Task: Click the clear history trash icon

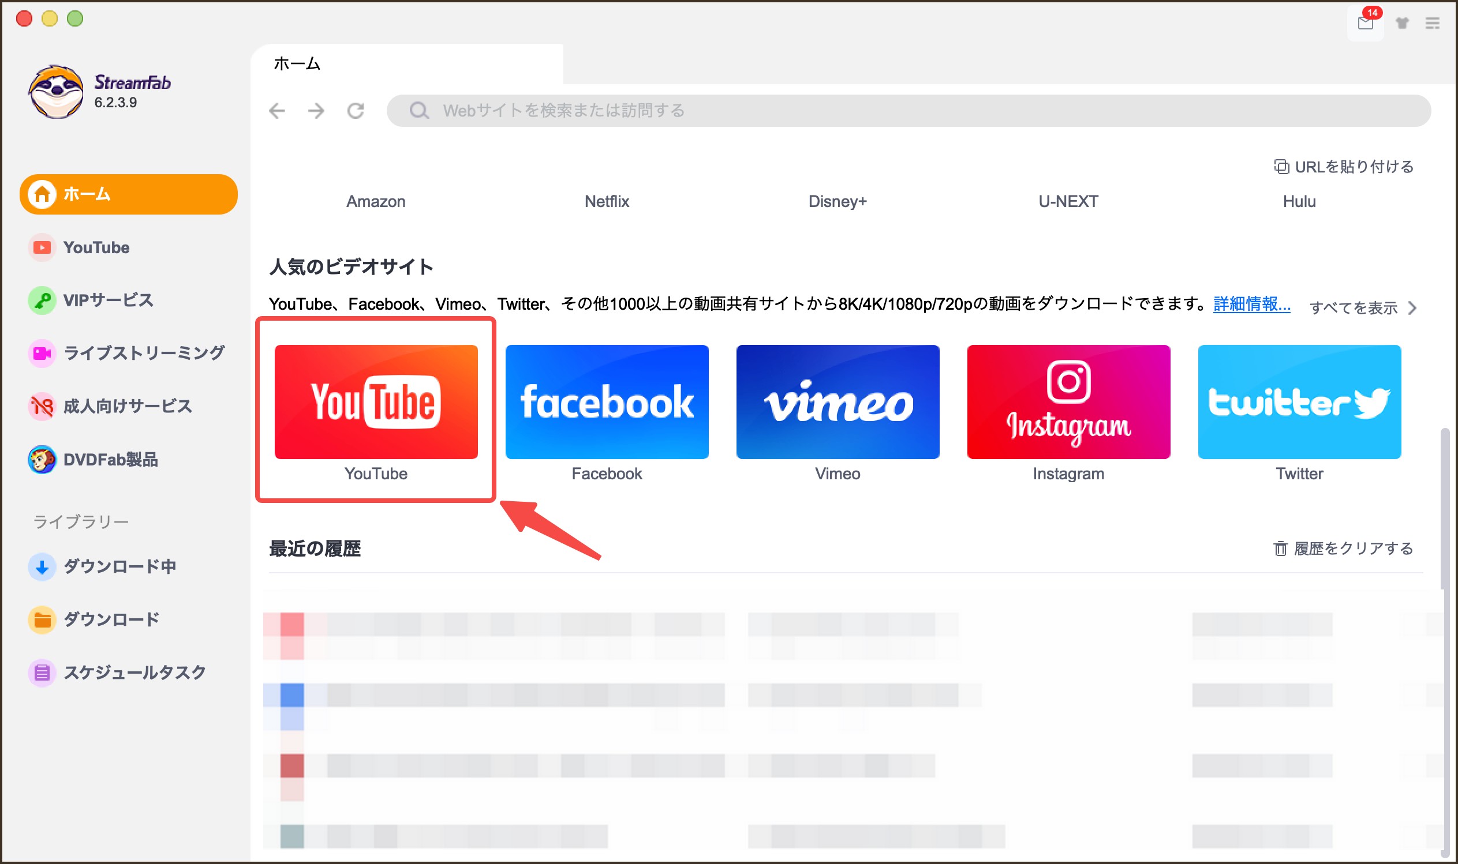Action: [x=1280, y=549]
